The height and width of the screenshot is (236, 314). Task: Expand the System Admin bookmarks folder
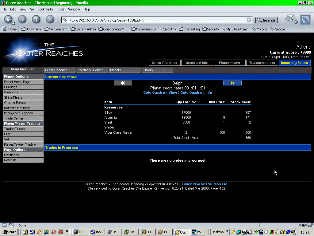83,29
